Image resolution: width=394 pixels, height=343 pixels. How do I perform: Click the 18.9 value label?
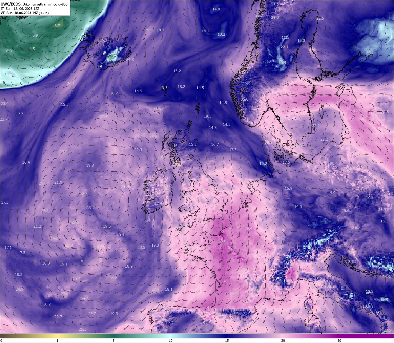(x=129, y=266)
